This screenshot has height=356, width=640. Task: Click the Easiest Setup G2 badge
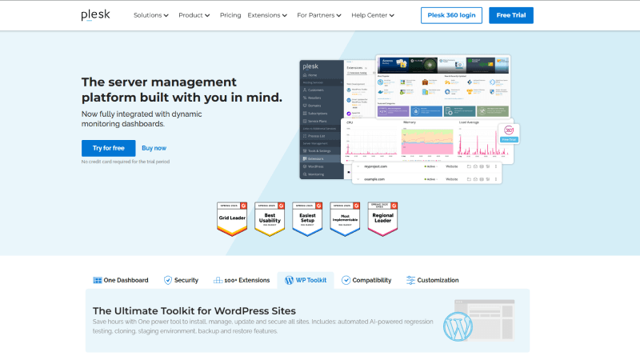click(x=307, y=218)
